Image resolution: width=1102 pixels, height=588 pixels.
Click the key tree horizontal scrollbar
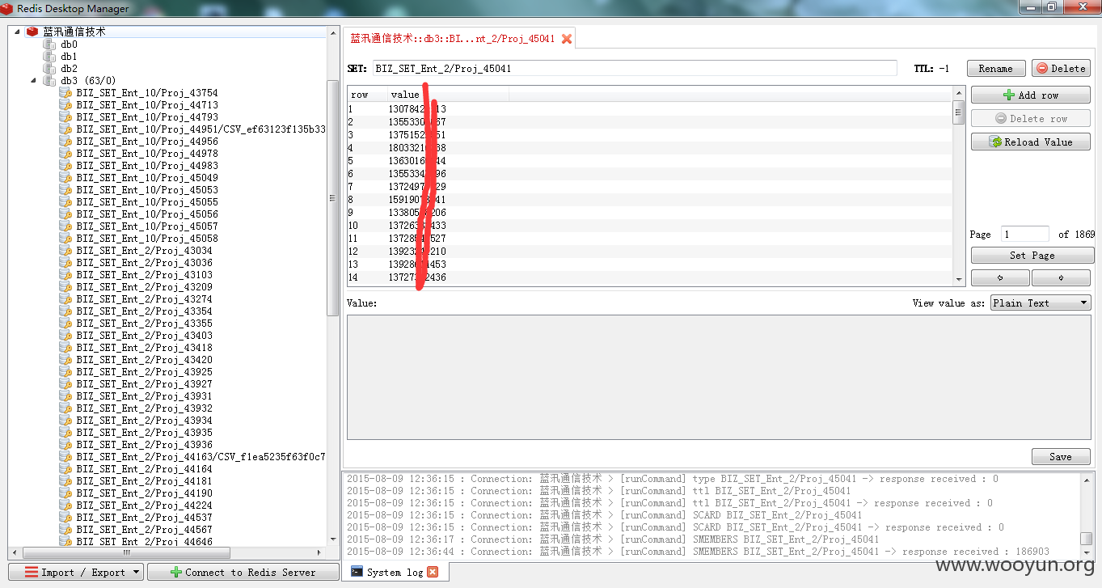point(127,553)
